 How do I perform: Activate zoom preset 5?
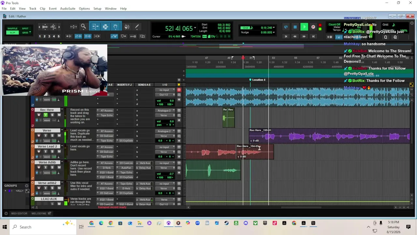(59, 36)
